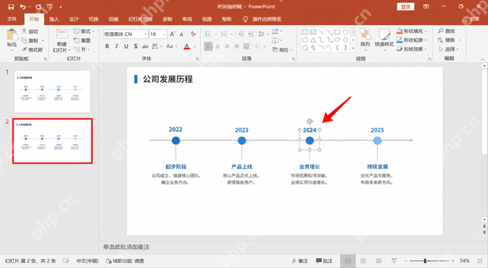Switch to reading view in status bar
488x268 pixels.
pyautogui.click(x=379, y=261)
